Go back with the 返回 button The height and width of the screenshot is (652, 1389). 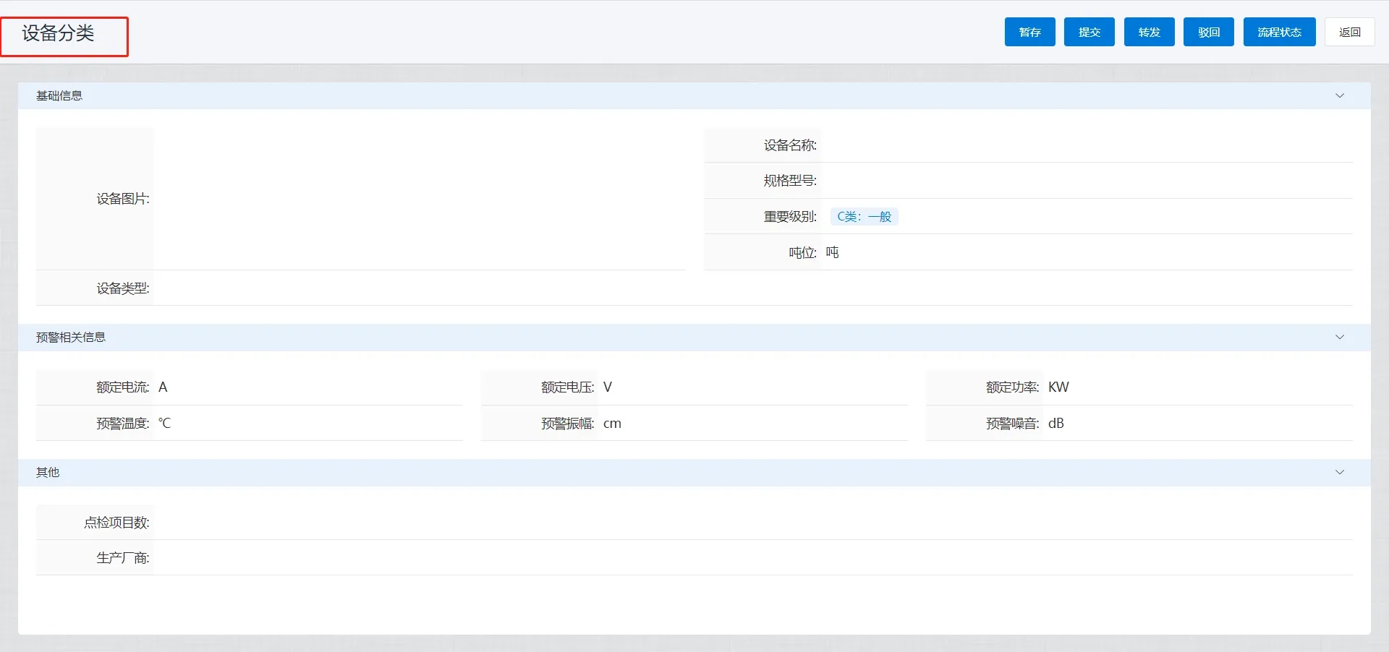click(1349, 32)
